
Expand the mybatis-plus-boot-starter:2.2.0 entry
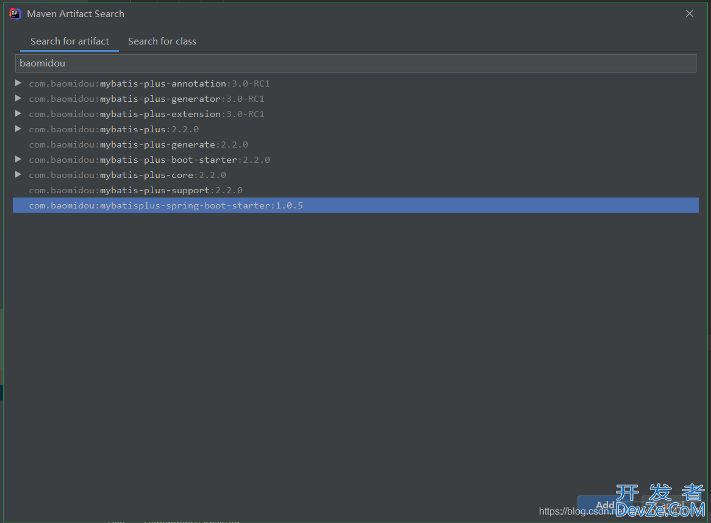[x=18, y=159]
